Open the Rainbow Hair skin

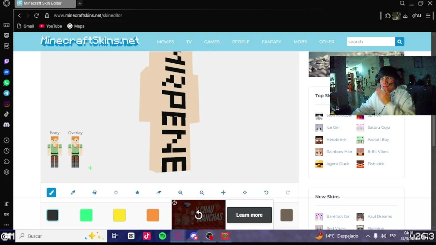[x=339, y=151]
